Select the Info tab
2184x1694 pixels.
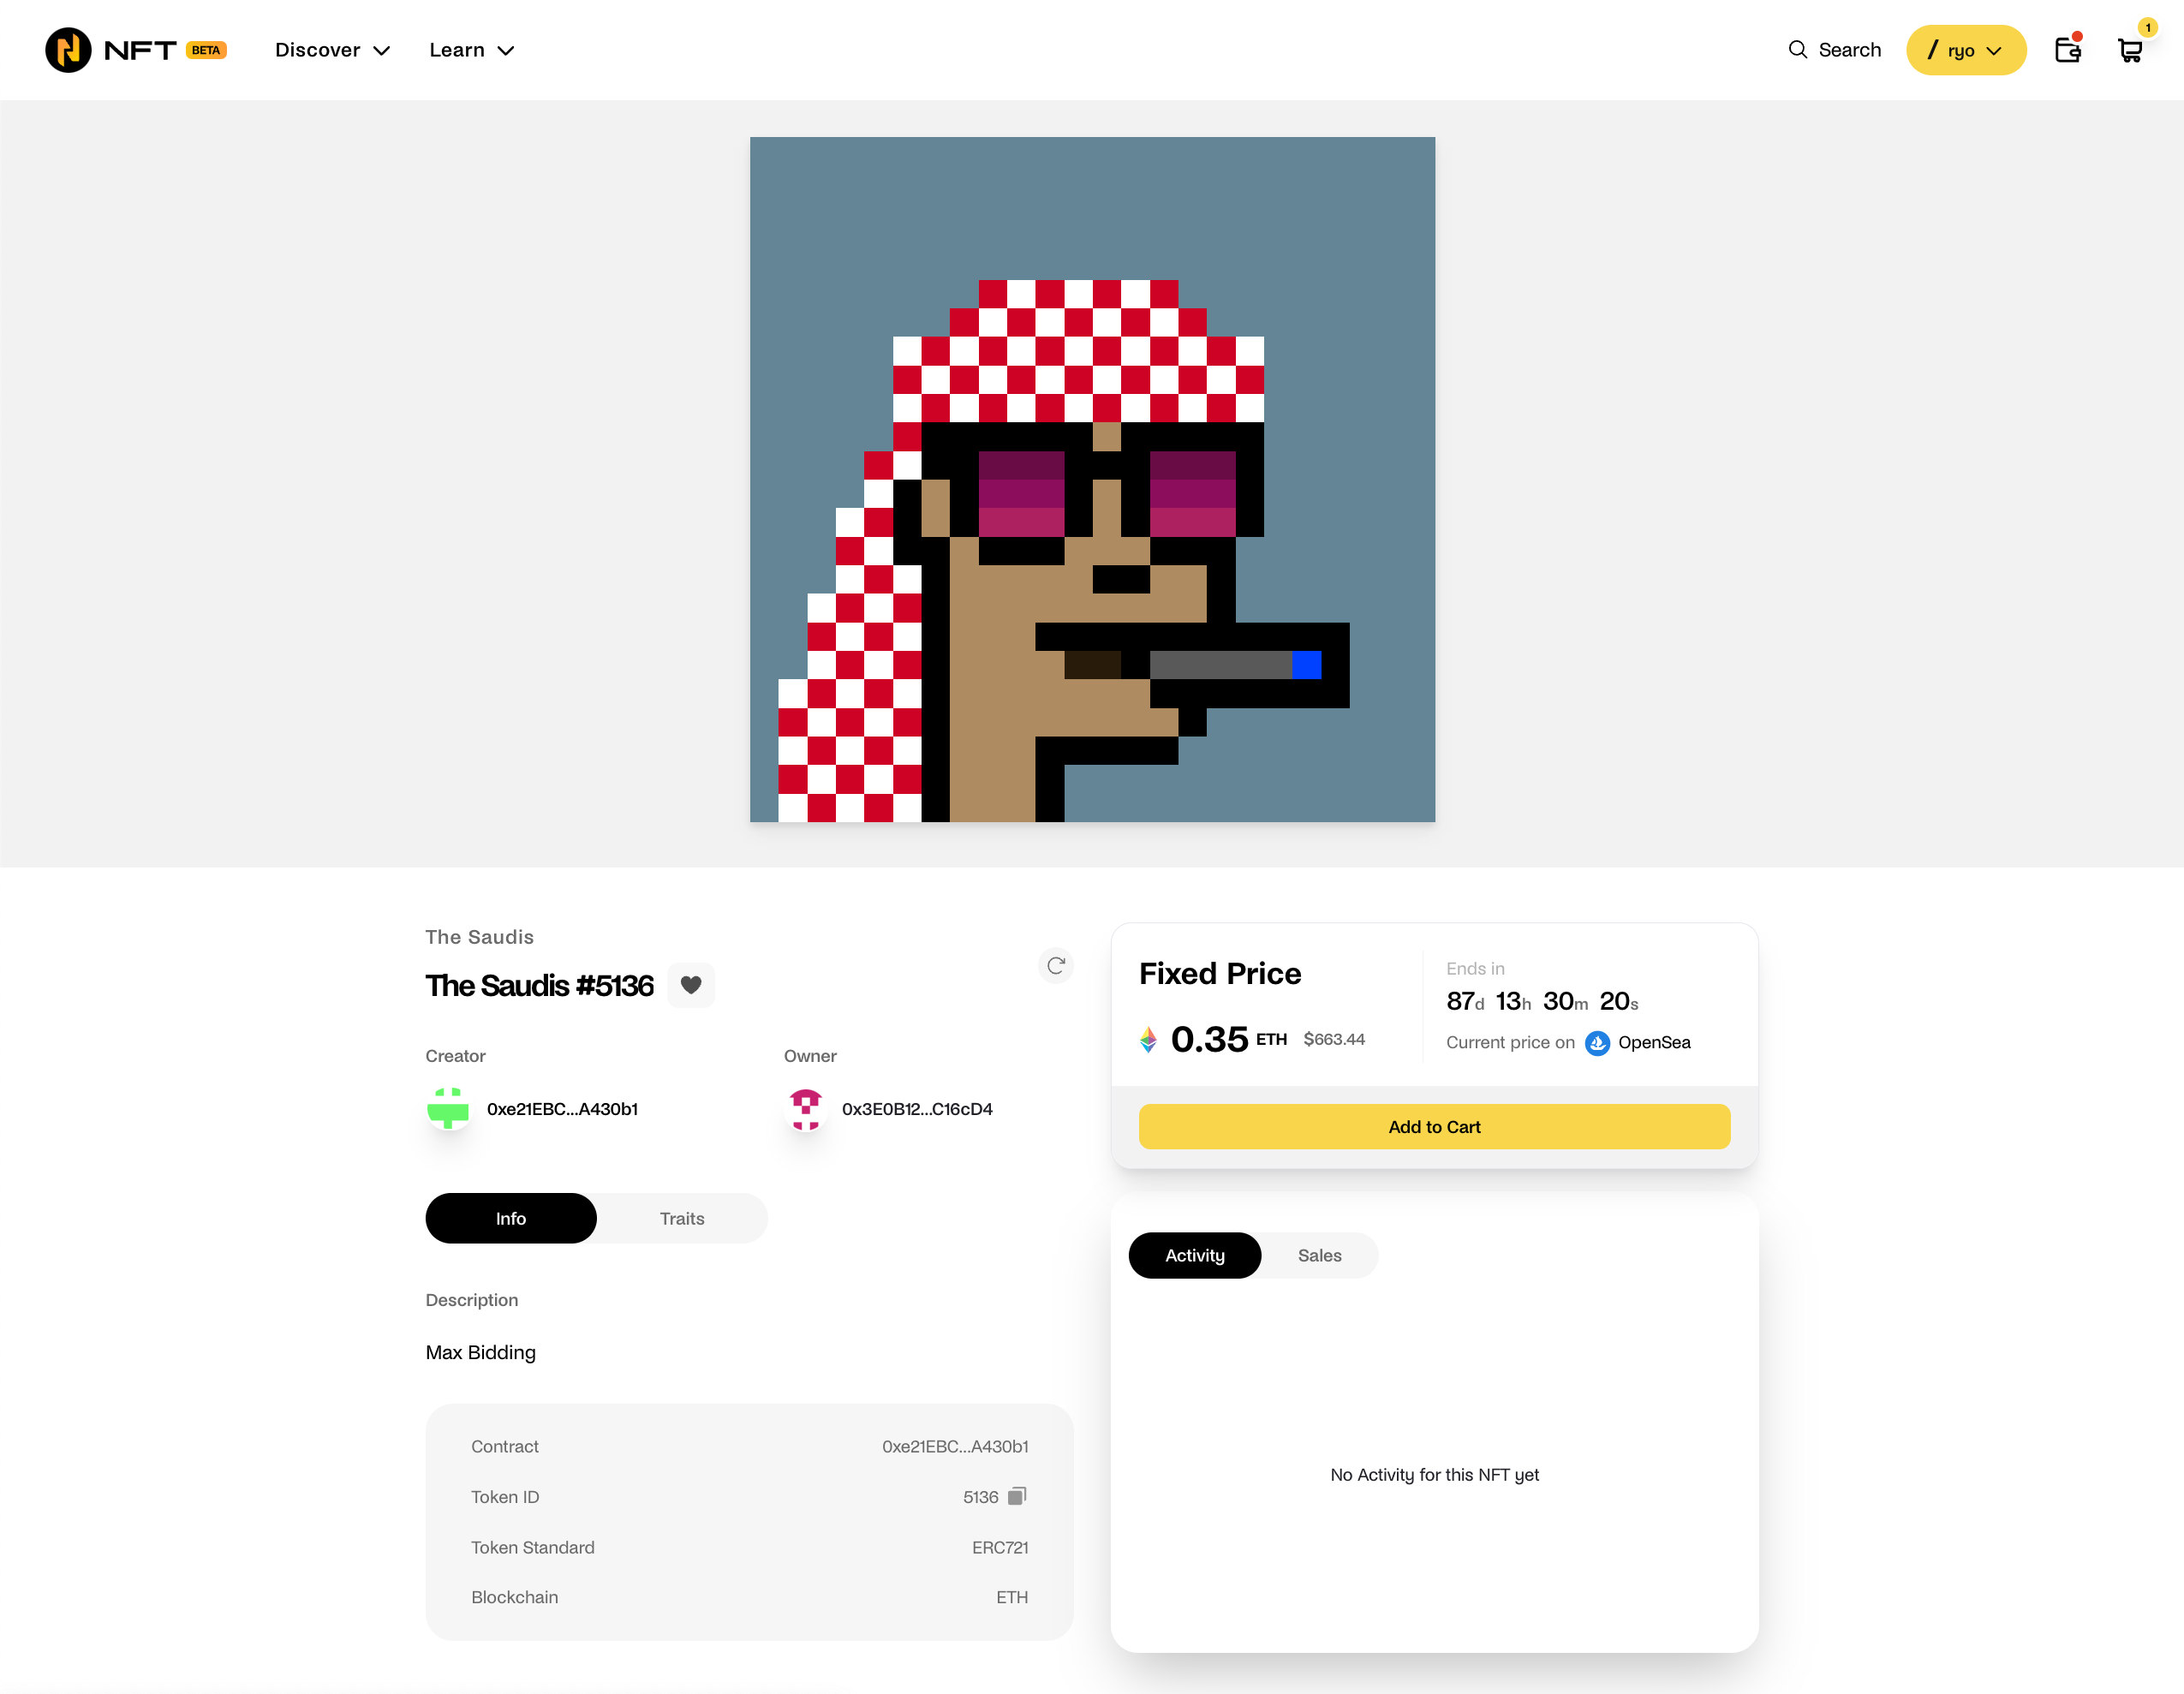coord(511,1218)
